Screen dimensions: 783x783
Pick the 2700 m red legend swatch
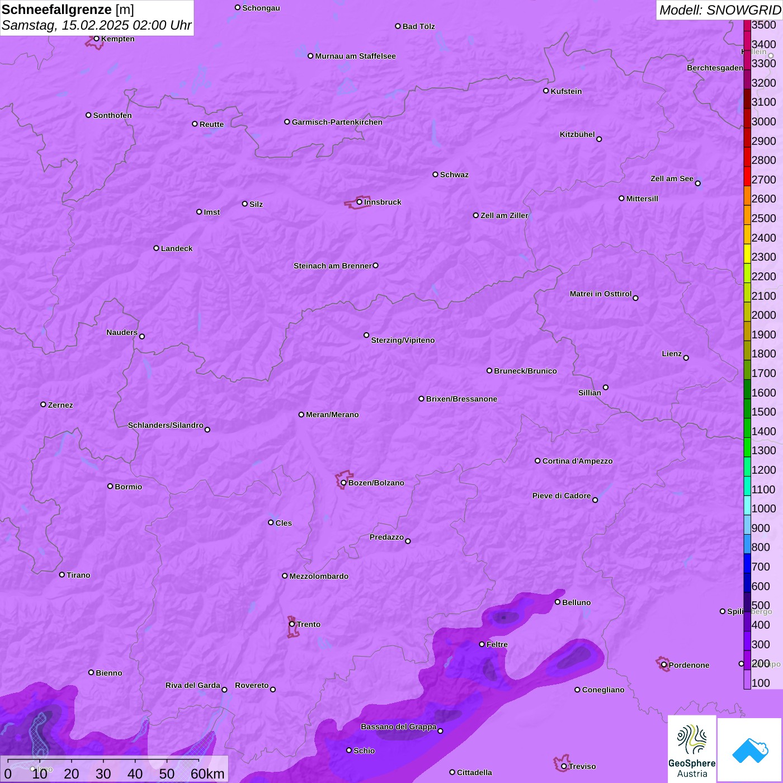click(x=747, y=176)
